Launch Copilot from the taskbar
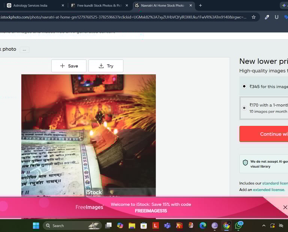 pyautogui.click(x=120, y=226)
